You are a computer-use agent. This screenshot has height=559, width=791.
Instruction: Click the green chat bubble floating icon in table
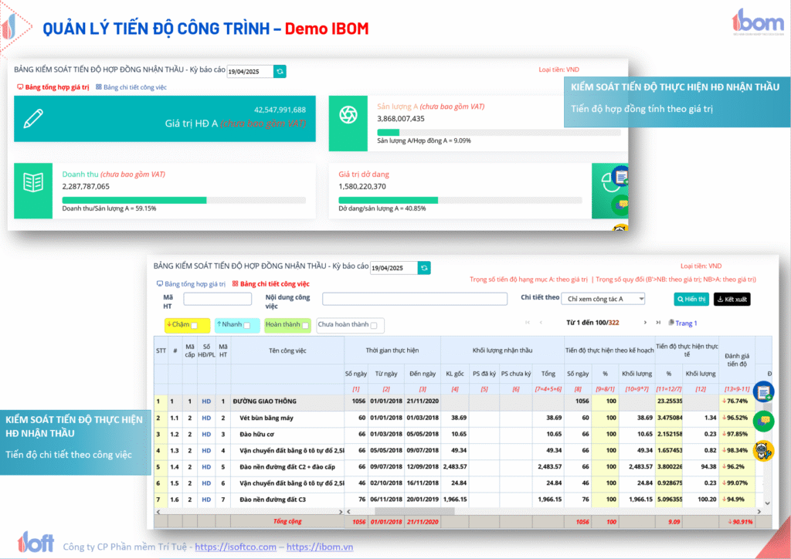[x=764, y=421]
